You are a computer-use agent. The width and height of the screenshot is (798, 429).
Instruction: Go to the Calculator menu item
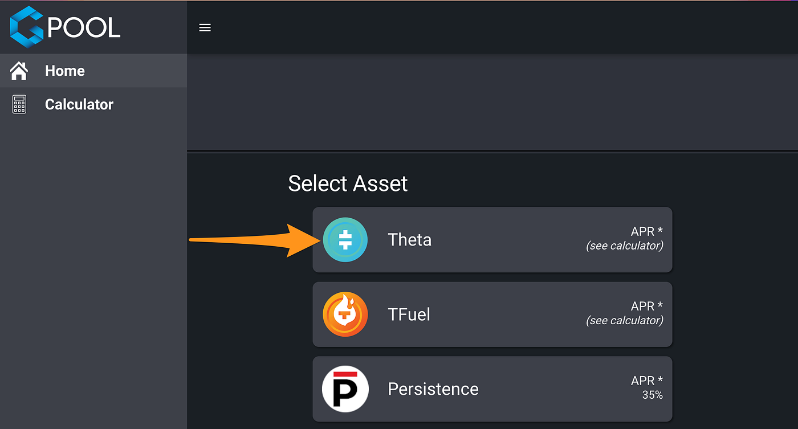[x=79, y=104]
